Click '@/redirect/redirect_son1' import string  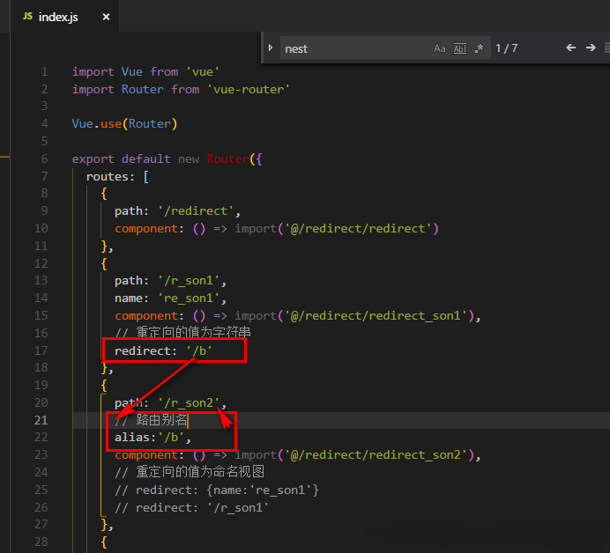tap(376, 315)
